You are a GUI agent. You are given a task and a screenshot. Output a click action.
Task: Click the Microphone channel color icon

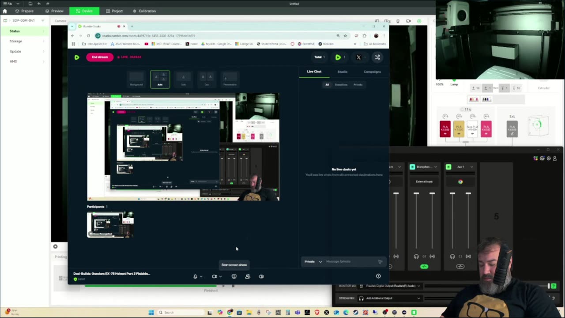[x=412, y=167]
